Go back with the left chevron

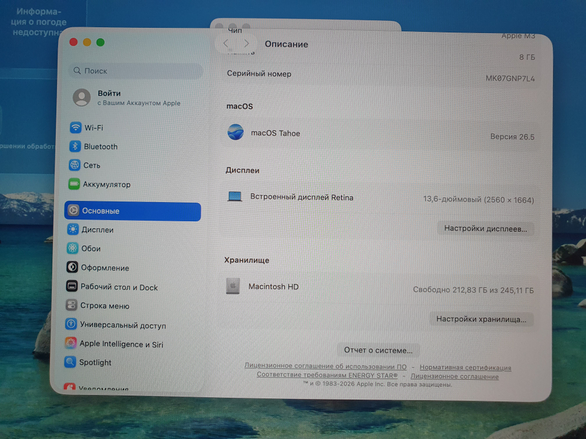(x=226, y=43)
